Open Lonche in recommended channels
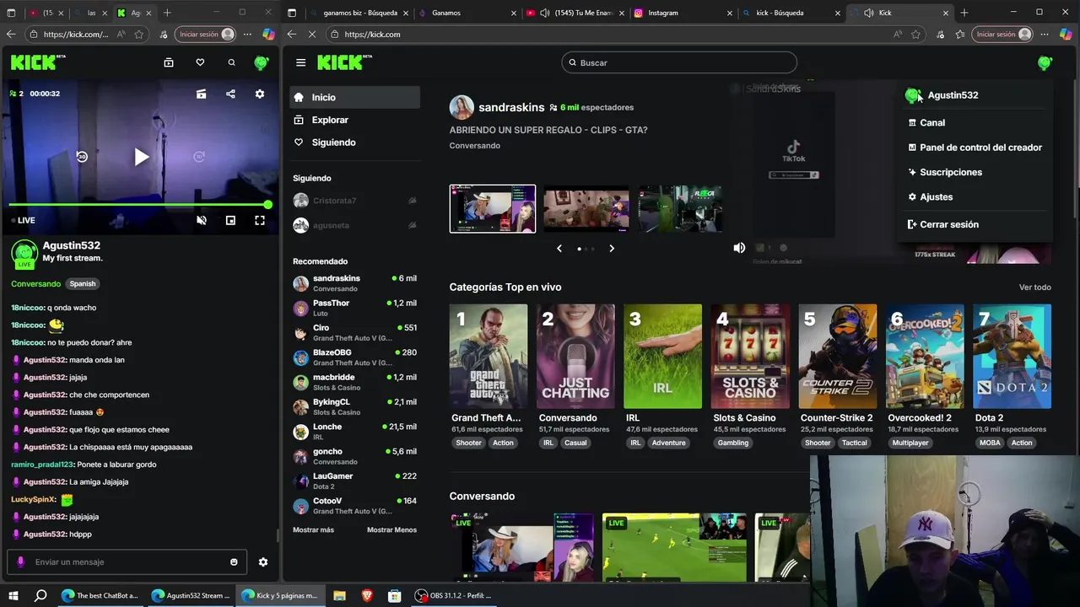The image size is (1080, 607). [354, 432]
